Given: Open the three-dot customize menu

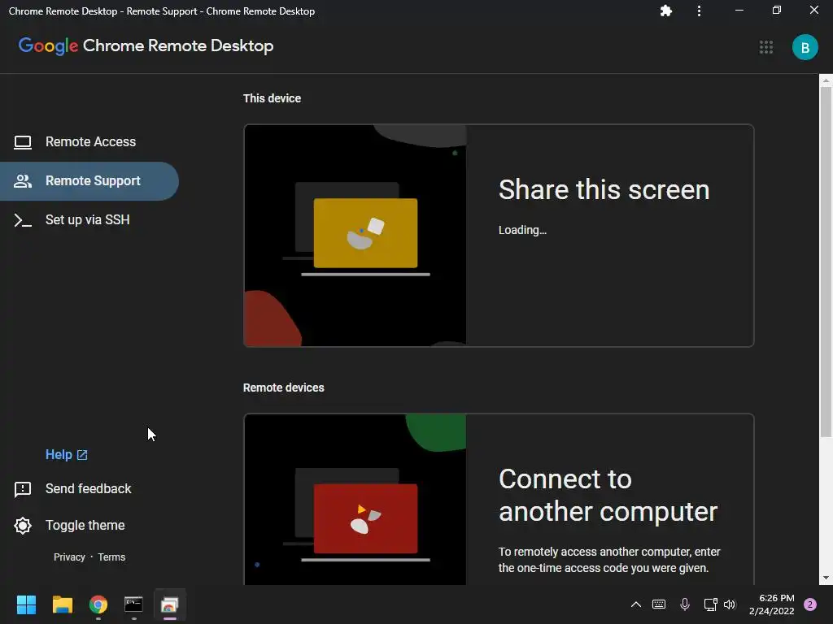Looking at the screenshot, I should point(699,11).
